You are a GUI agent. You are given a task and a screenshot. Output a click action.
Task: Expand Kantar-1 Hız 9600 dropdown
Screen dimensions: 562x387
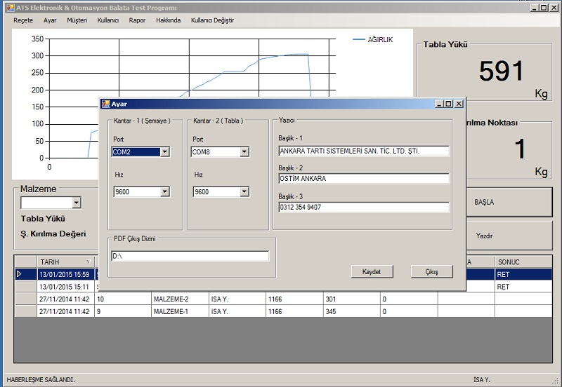(x=164, y=191)
